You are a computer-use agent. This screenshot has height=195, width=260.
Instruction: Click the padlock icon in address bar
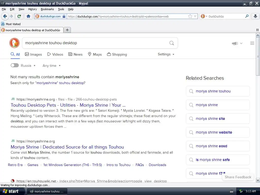coord(64,16)
